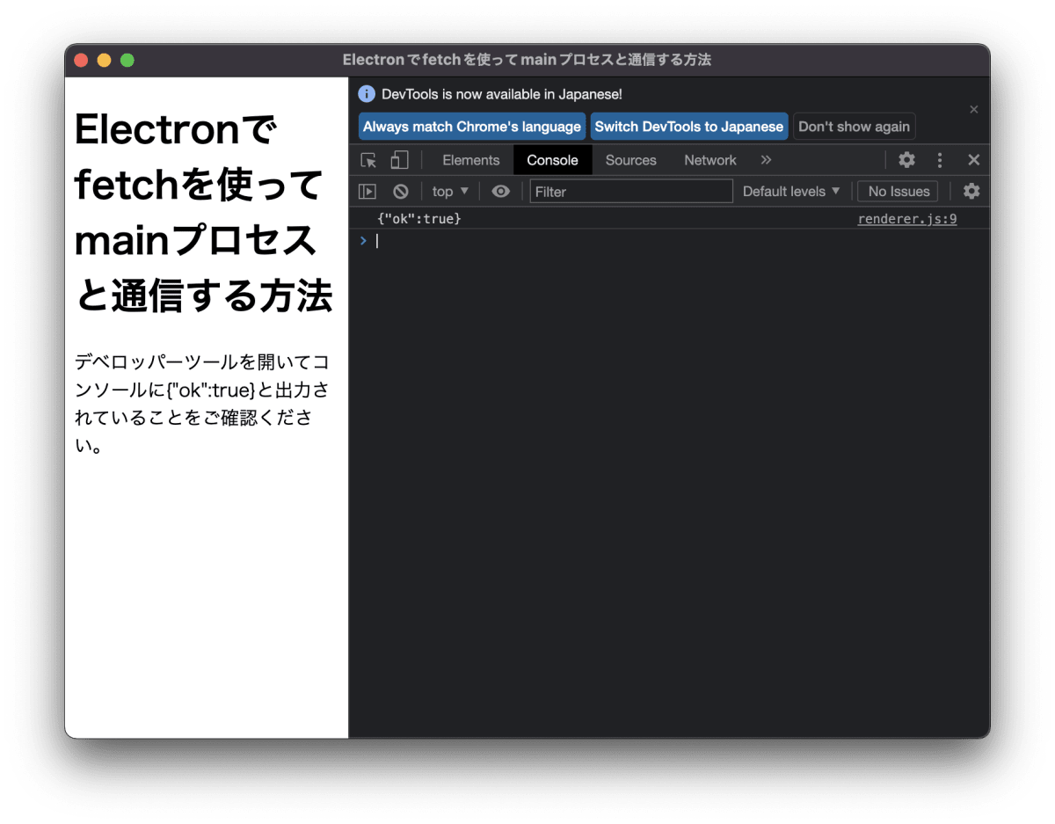Show the console sidebar
This screenshot has width=1055, height=824.
coord(367,191)
